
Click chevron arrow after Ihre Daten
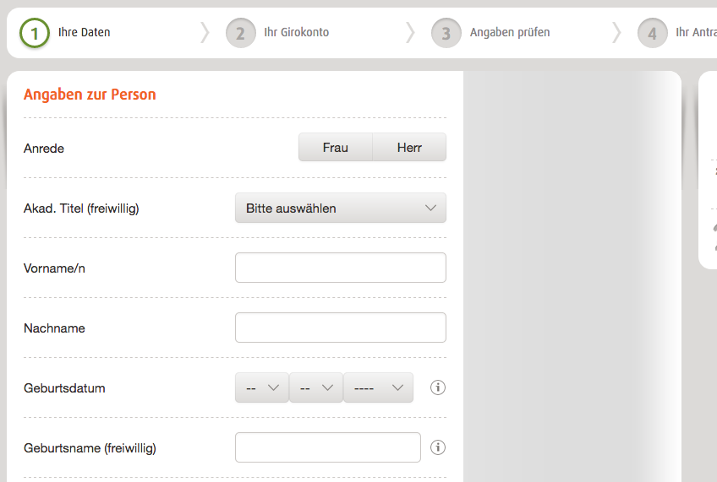pyautogui.click(x=205, y=33)
